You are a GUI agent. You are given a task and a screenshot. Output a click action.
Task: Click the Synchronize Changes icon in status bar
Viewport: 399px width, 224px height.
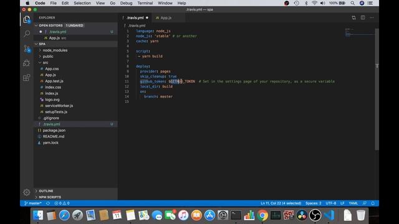[x=48, y=203]
